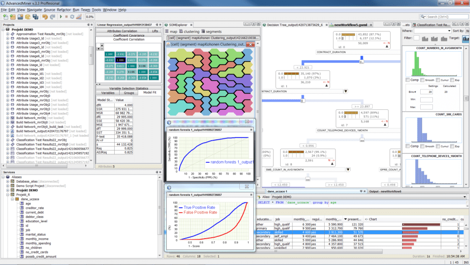
Task: Click the red Stop icon in toolbar
Action: coord(66,17)
